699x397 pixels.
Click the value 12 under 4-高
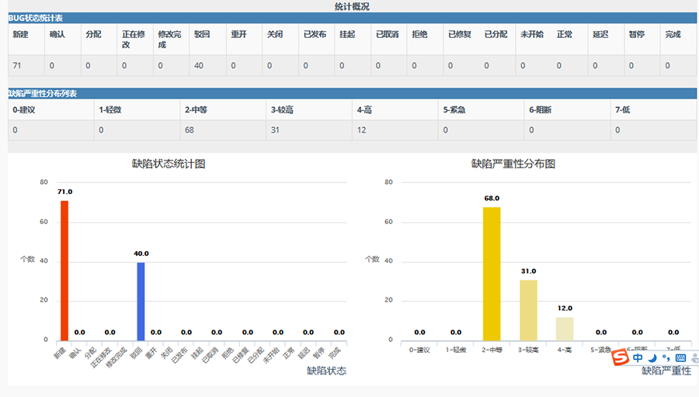pyautogui.click(x=361, y=130)
